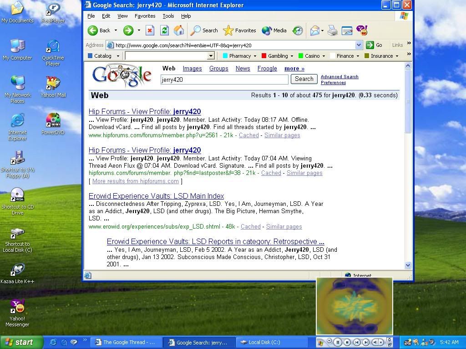Skip to previous track in media player
The image size is (466, 349).
pyautogui.click(x=357, y=342)
